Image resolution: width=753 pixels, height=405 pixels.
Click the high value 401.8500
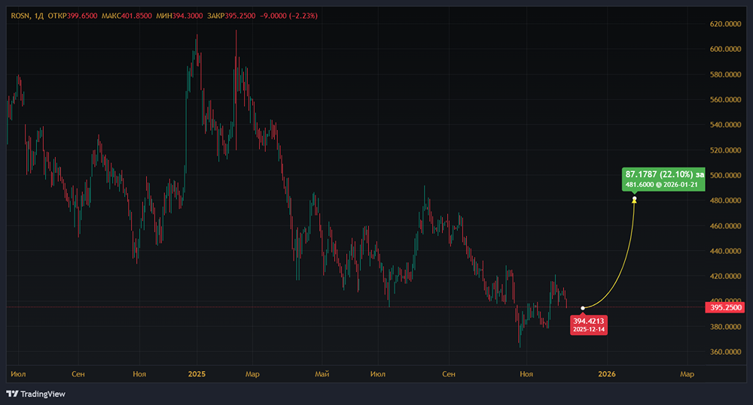pos(136,16)
